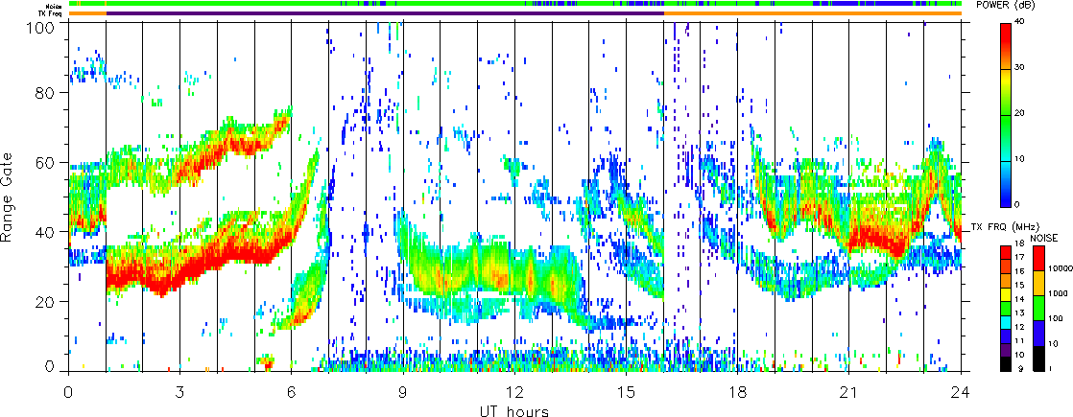The height and width of the screenshot is (417, 1073).
Task: Click the 30 label on Power scale
Action: click(x=1018, y=69)
